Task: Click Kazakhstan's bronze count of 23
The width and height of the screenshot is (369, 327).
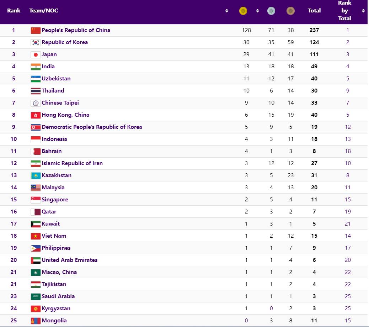Action: [x=291, y=175]
